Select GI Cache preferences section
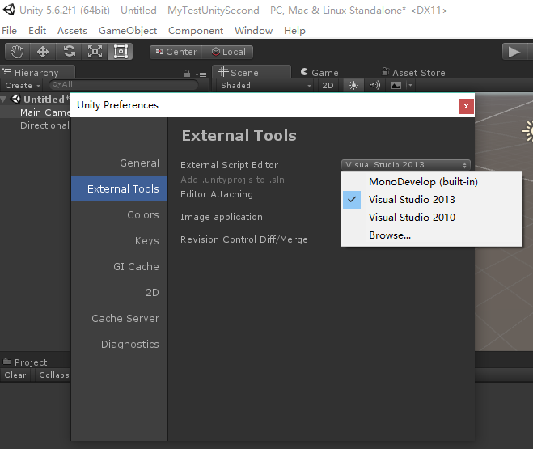Screen dimensions: 533x449 [120, 266]
